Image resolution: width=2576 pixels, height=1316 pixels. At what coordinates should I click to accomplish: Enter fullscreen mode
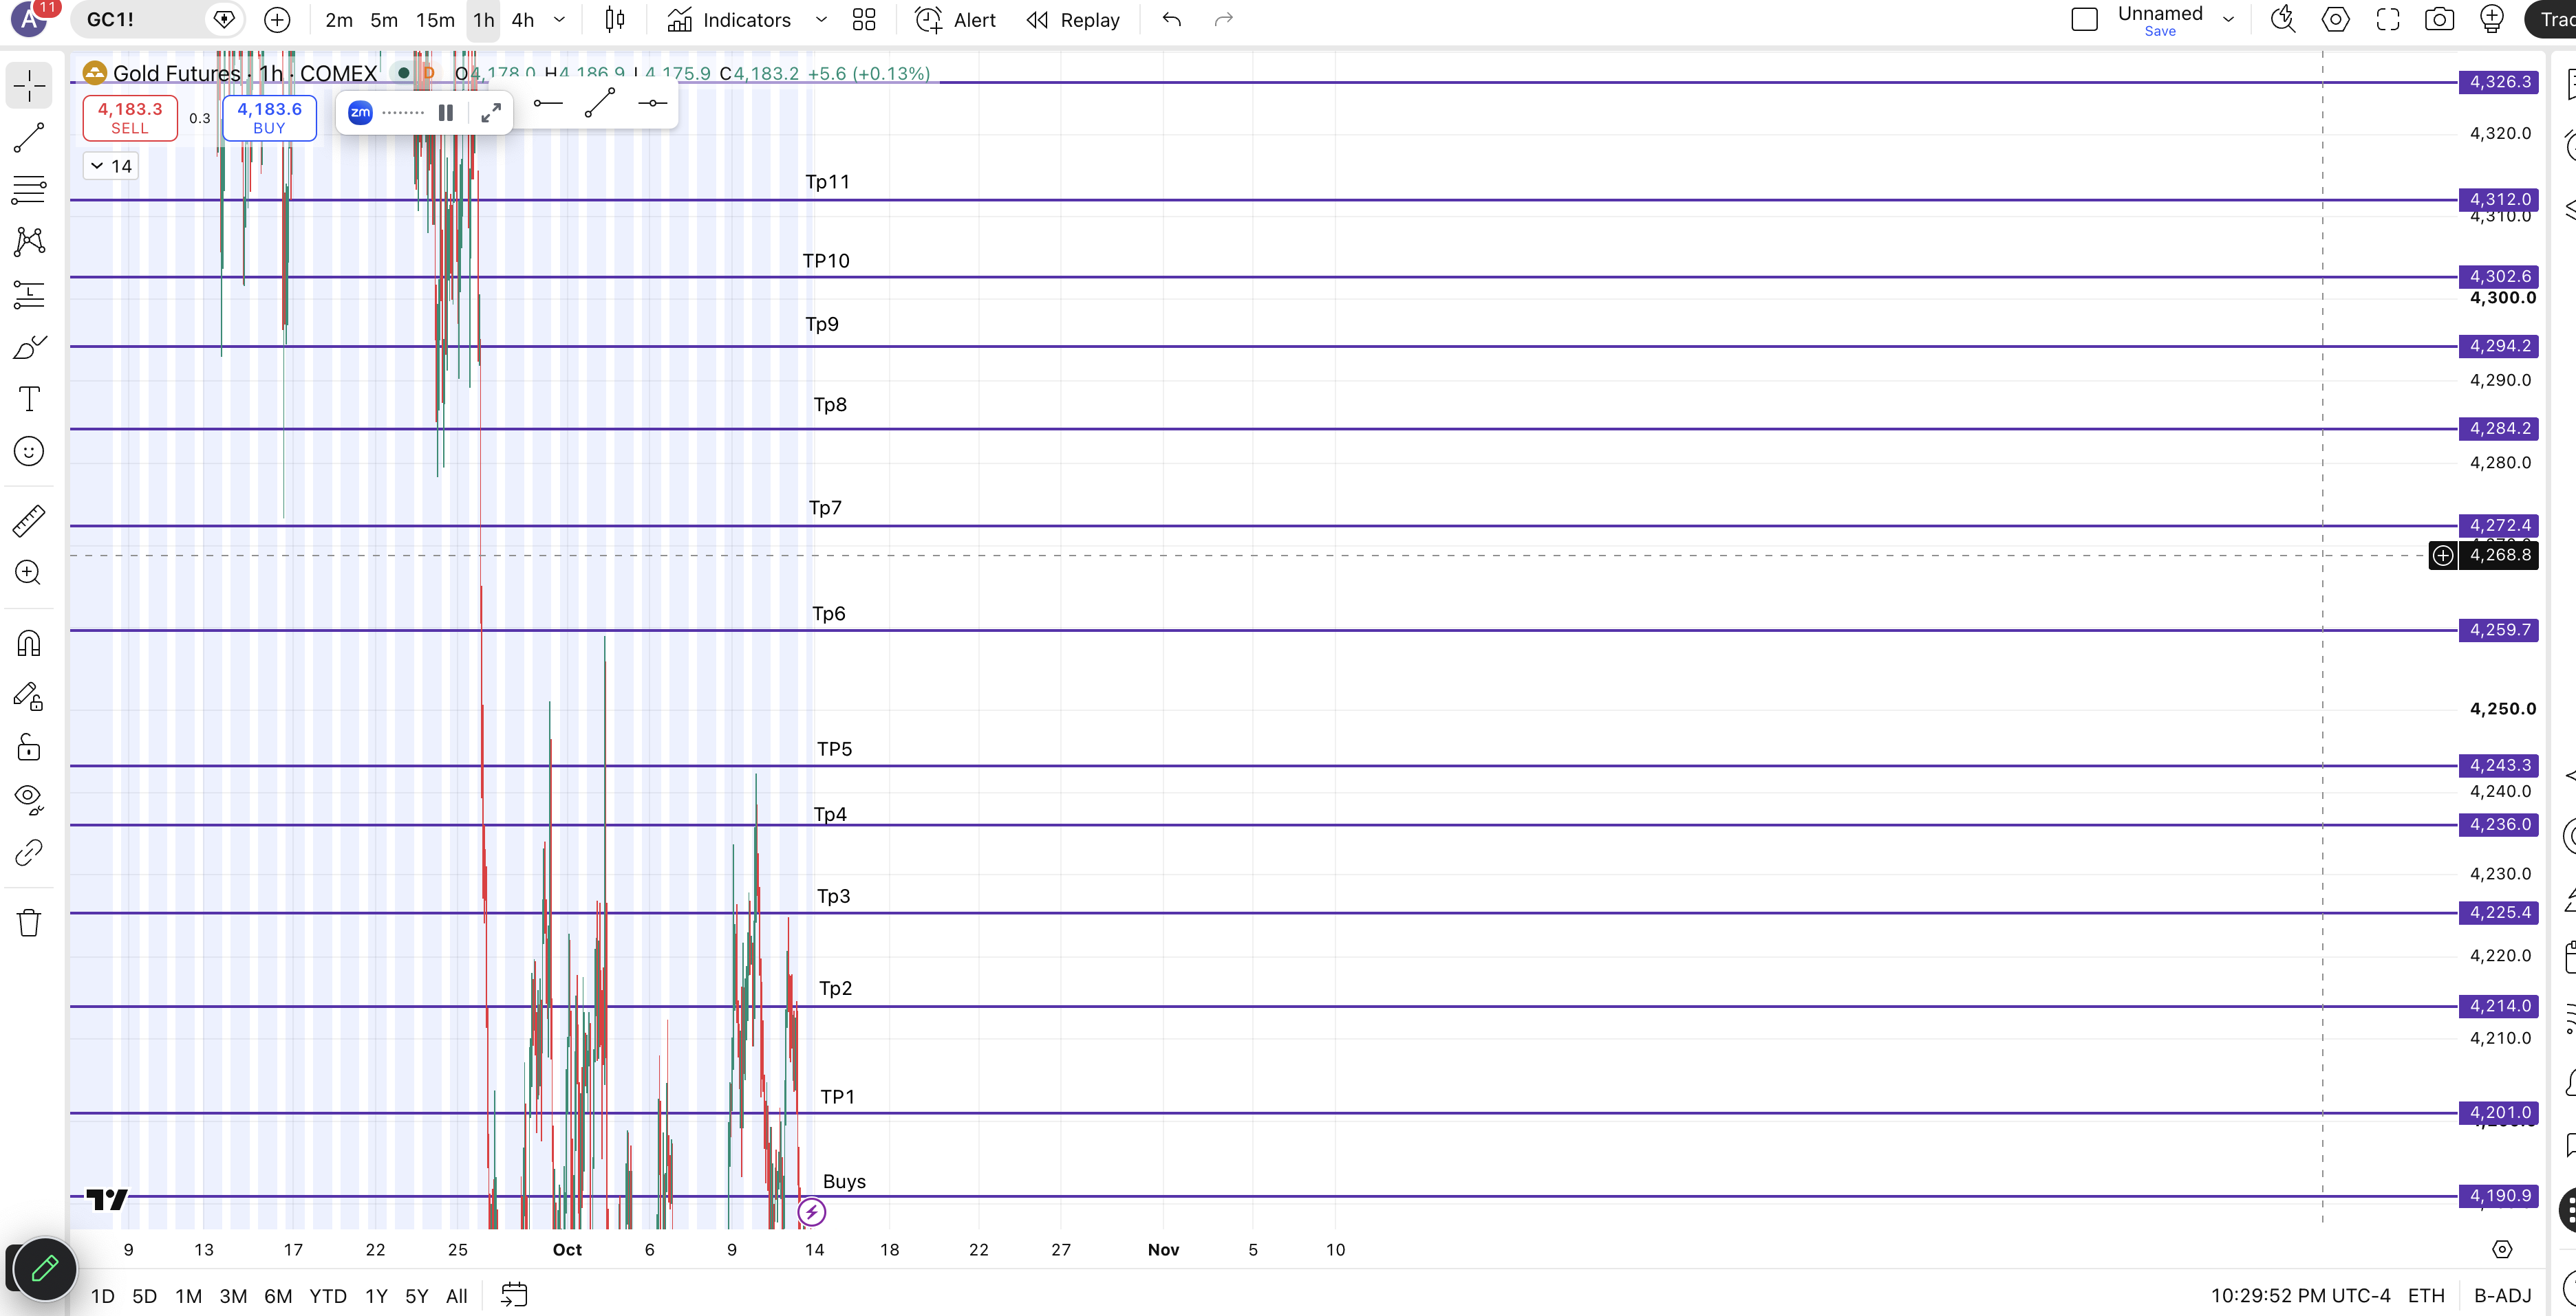2388,20
